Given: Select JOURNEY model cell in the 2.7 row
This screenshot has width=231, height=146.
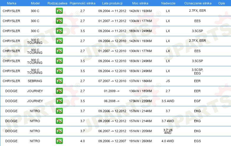Looking at the screenshot, I should coord(35,91).
